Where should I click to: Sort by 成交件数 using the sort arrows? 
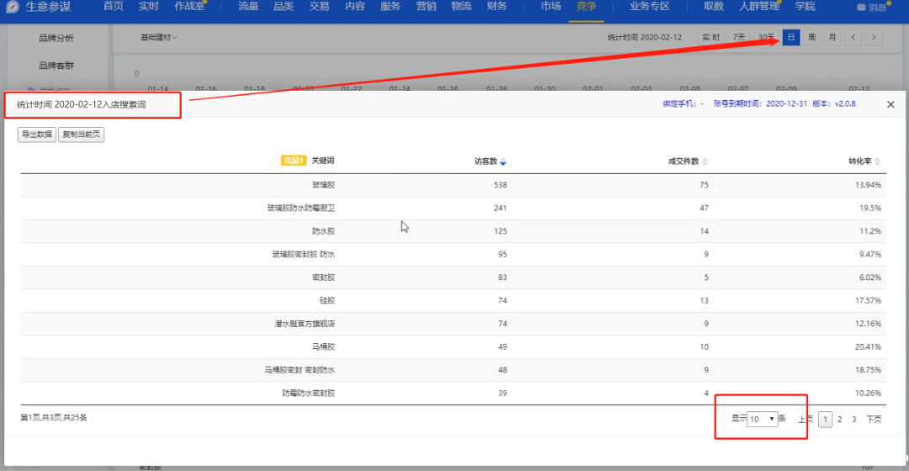(705, 161)
